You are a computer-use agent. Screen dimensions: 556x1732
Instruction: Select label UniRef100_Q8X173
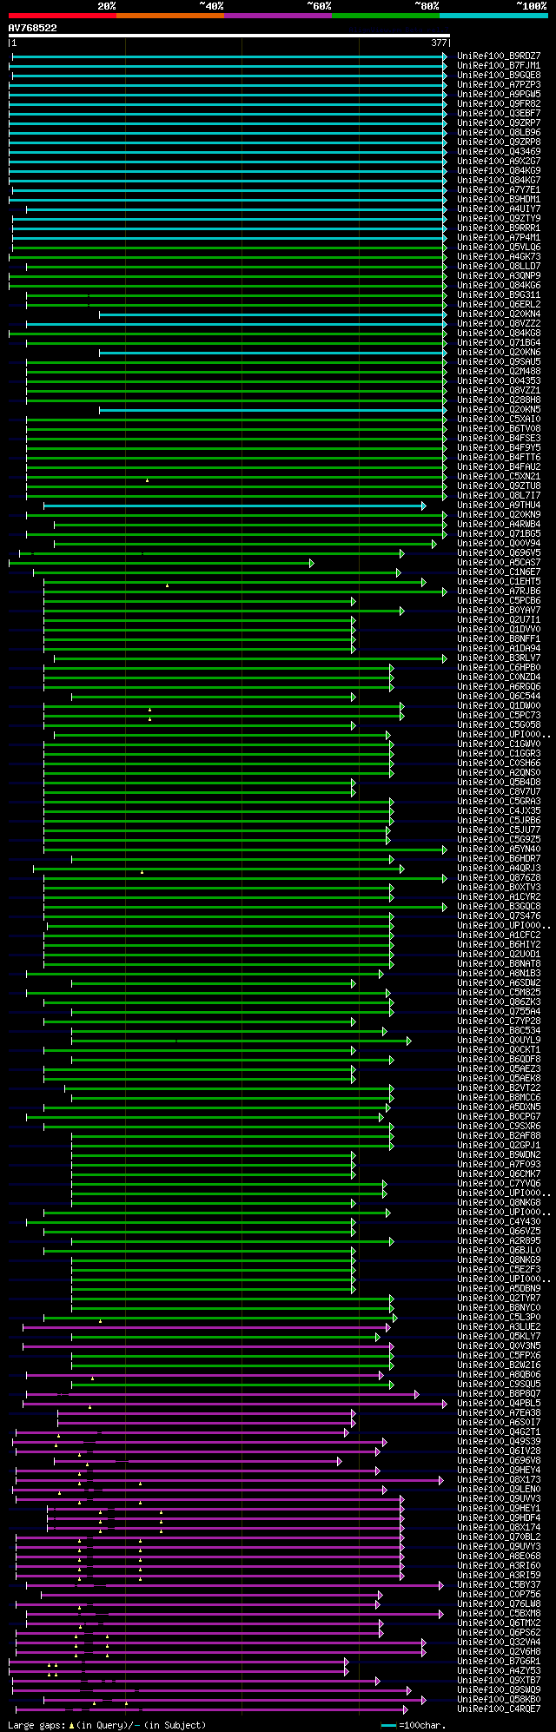click(499, 1480)
